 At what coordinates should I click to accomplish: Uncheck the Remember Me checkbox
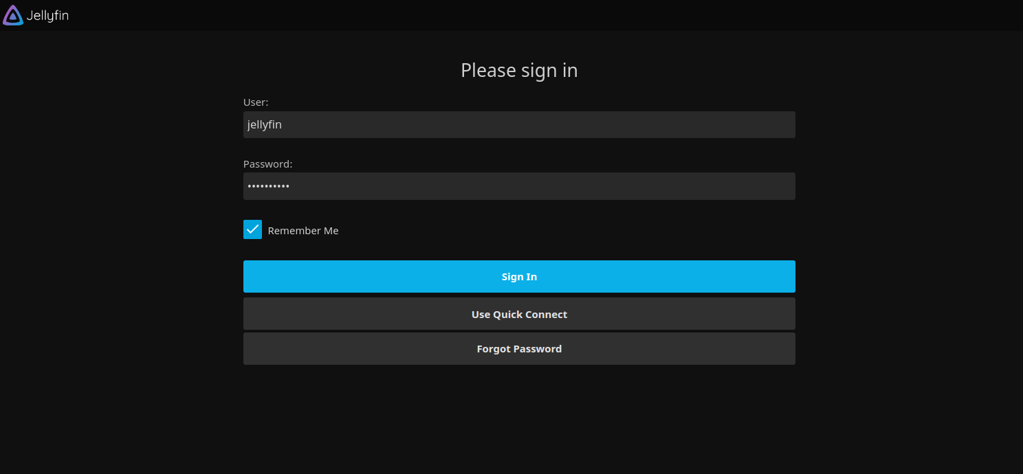coord(252,229)
